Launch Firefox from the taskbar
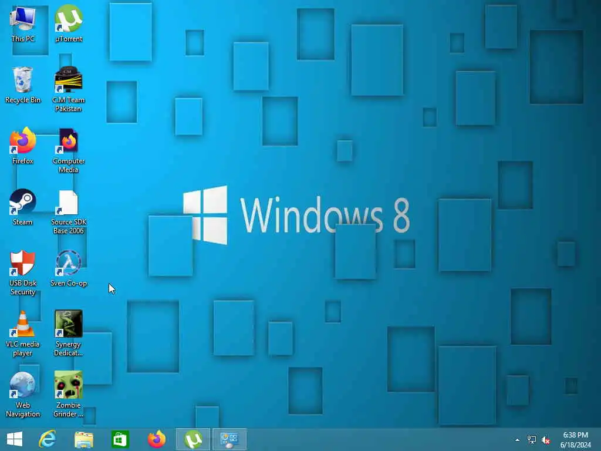This screenshot has width=601, height=451. click(x=157, y=439)
